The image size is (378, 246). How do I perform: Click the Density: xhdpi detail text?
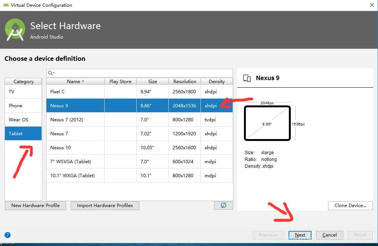coord(259,166)
